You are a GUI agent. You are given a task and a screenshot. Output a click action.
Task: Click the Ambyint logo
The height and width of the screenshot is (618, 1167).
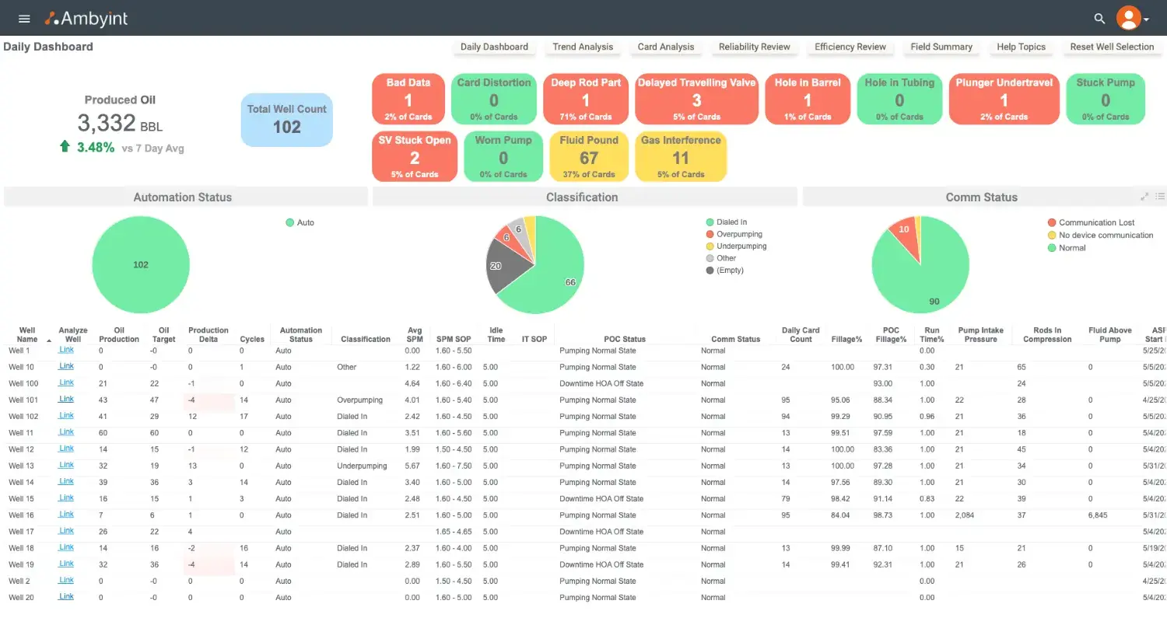(86, 18)
